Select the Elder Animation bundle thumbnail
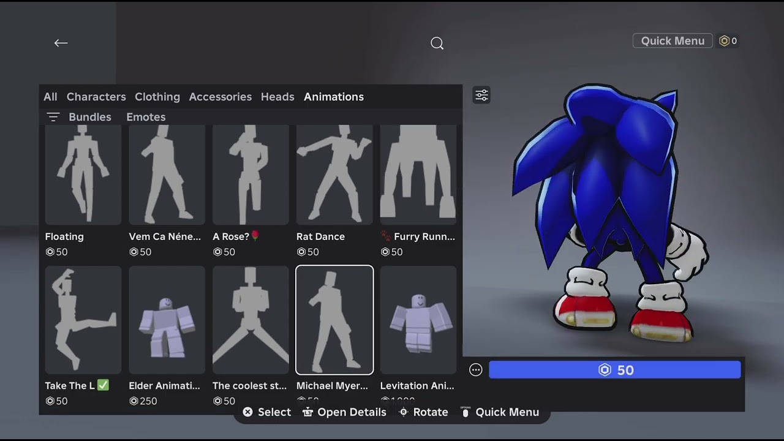Viewport: 784px width, 441px height. tap(167, 320)
